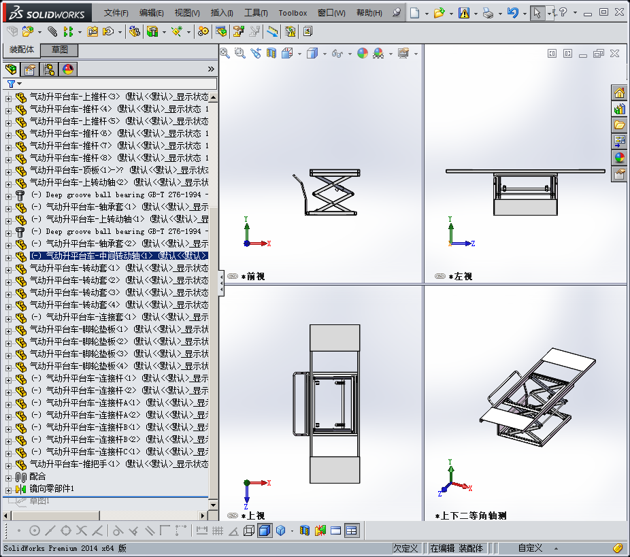This screenshot has height=557, width=630.
Task: Click the Previous View icon
Action: click(256, 53)
